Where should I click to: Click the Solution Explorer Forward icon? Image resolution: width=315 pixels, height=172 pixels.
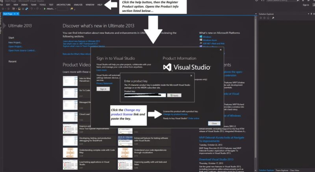(x=265, y=18)
